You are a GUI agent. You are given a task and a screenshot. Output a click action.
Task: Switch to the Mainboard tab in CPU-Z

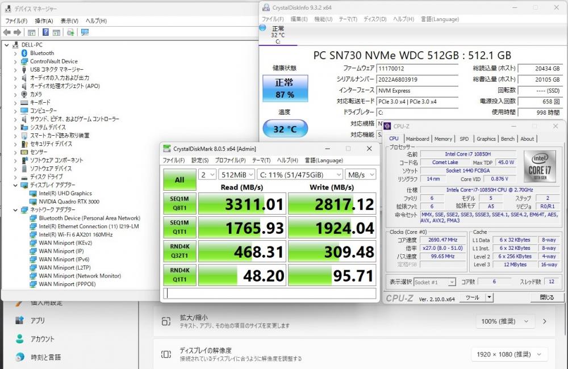(417, 139)
